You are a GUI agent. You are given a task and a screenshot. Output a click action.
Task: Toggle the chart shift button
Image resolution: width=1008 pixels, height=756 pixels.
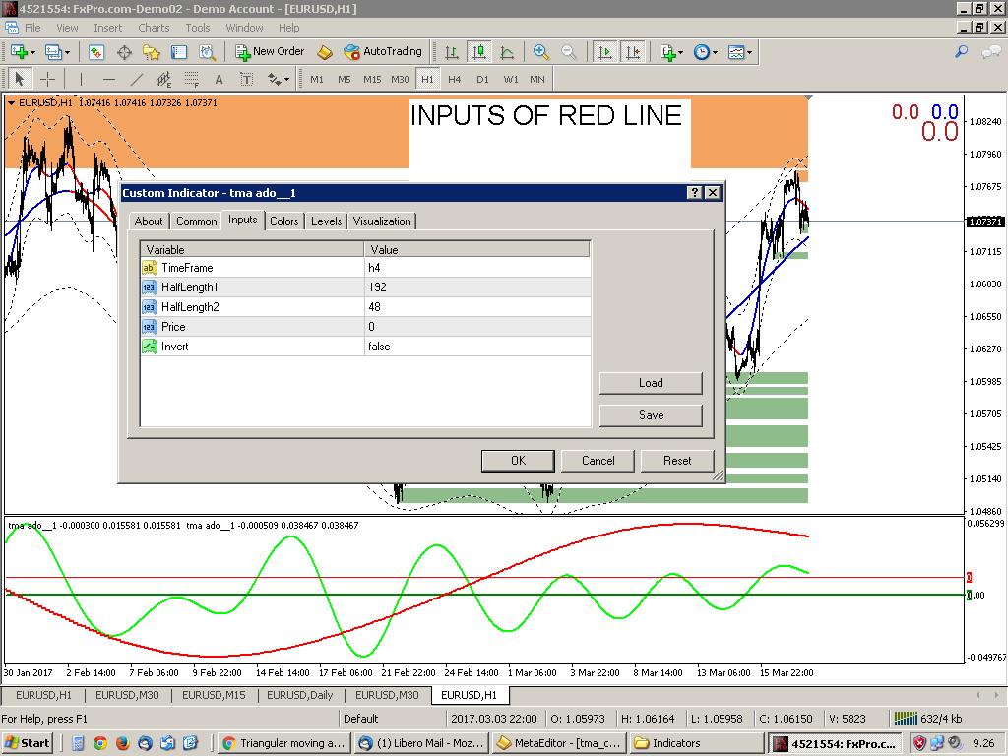click(633, 52)
